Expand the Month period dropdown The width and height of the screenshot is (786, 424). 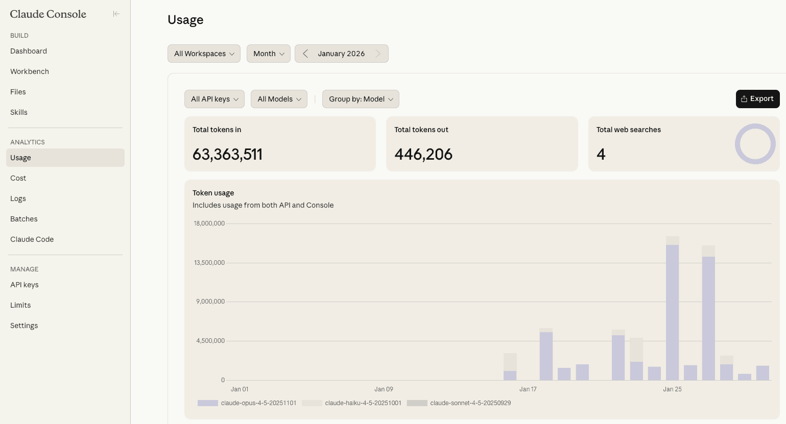269,54
